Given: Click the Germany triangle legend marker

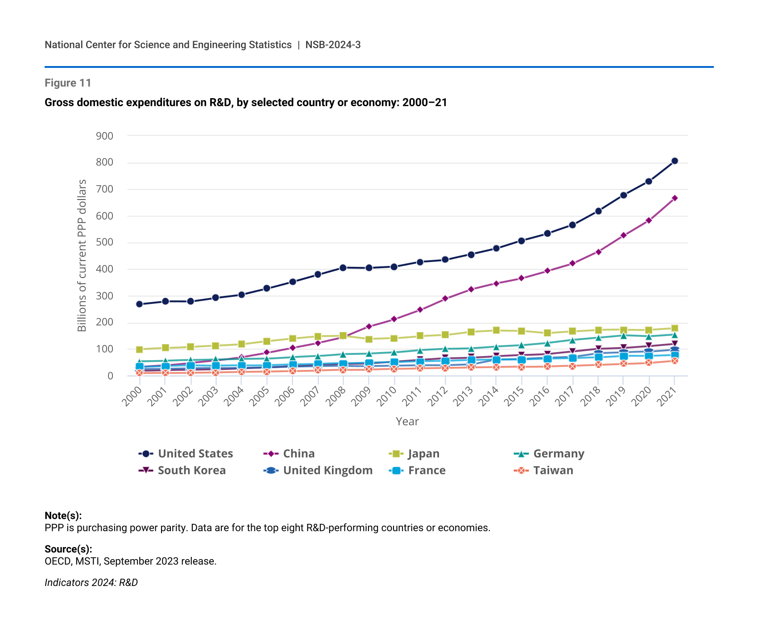Looking at the screenshot, I should [x=521, y=454].
